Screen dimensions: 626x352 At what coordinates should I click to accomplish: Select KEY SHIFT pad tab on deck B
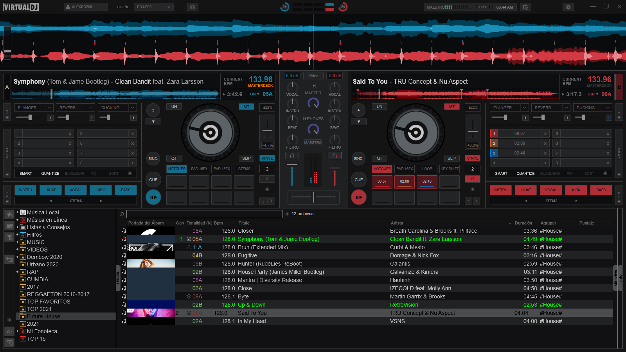pyautogui.click(x=450, y=169)
